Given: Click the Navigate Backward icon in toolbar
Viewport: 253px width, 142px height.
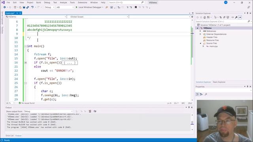Looking at the screenshot, I should coord(4,7).
